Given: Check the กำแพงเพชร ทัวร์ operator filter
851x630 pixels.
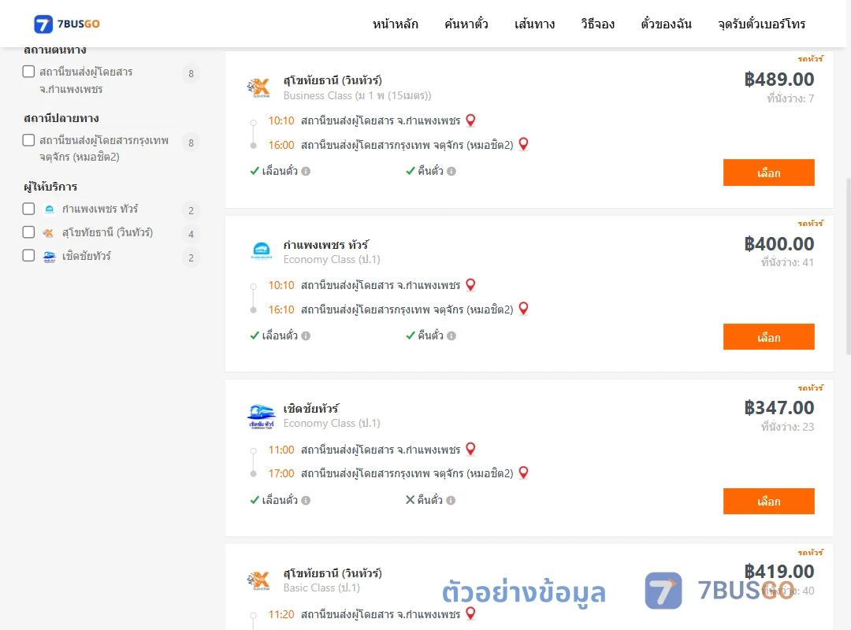Looking at the screenshot, I should click(29, 209).
